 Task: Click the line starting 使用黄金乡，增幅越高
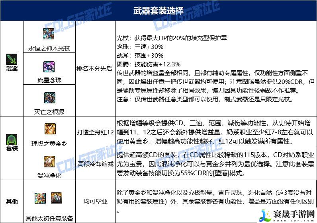(x=205, y=141)
